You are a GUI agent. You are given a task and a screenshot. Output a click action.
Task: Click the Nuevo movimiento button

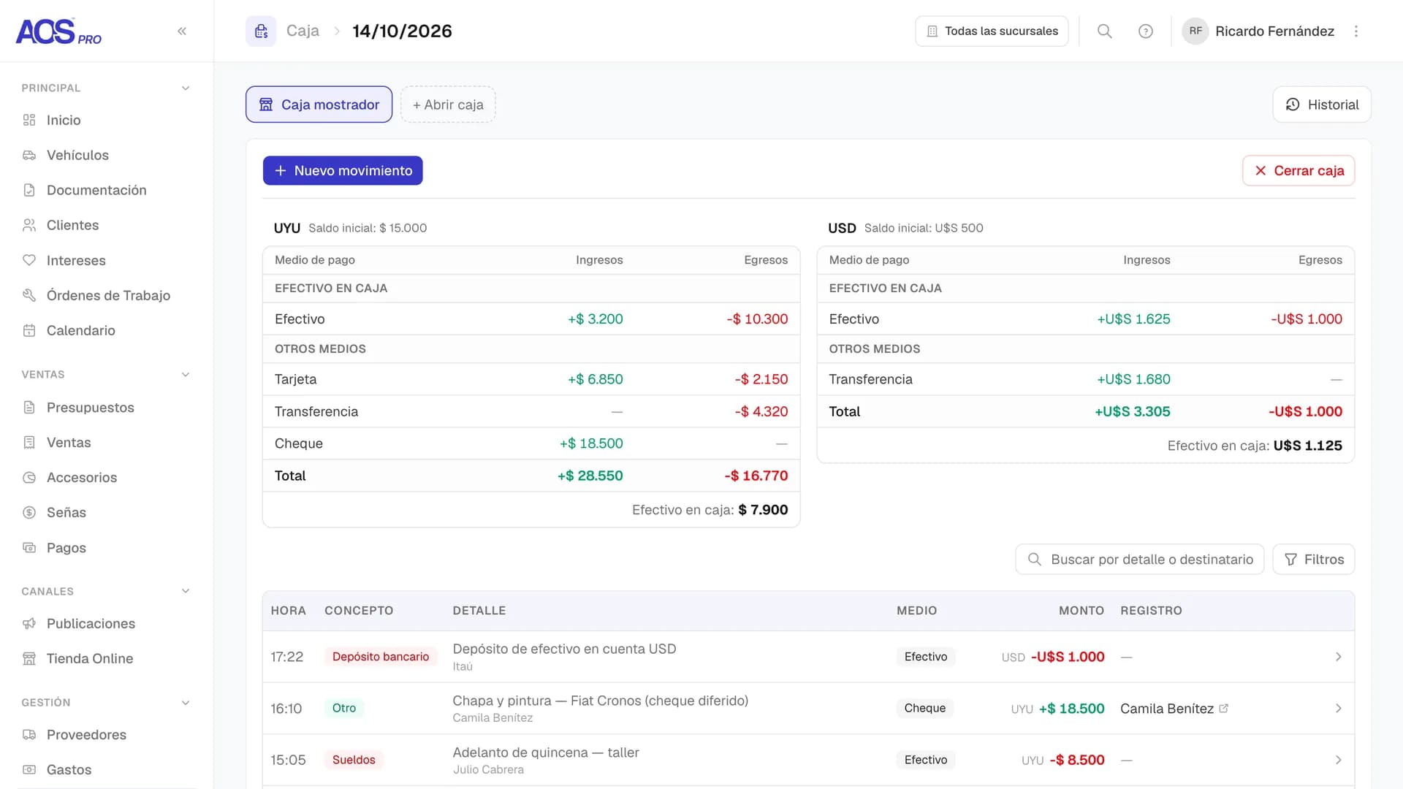343,170
